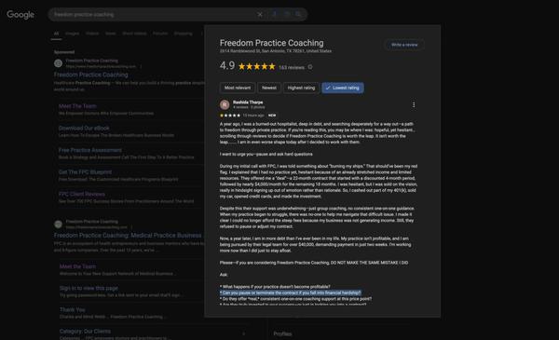Open the three-dot menu on Rashida Tharpe's review
This screenshot has width=559, height=340.
pyautogui.click(x=414, y=104)
